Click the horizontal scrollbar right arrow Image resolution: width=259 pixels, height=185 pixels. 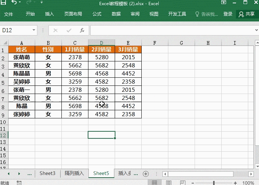251,174
